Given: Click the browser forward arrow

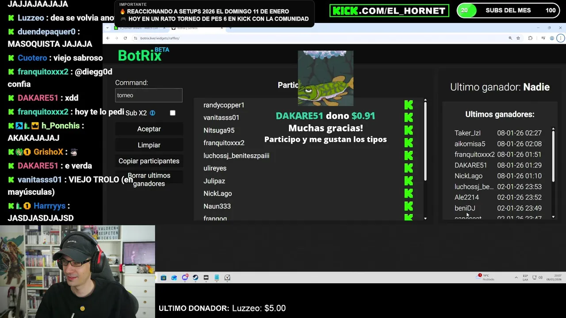Looking at the screenshot, I should tap(116, 38).
